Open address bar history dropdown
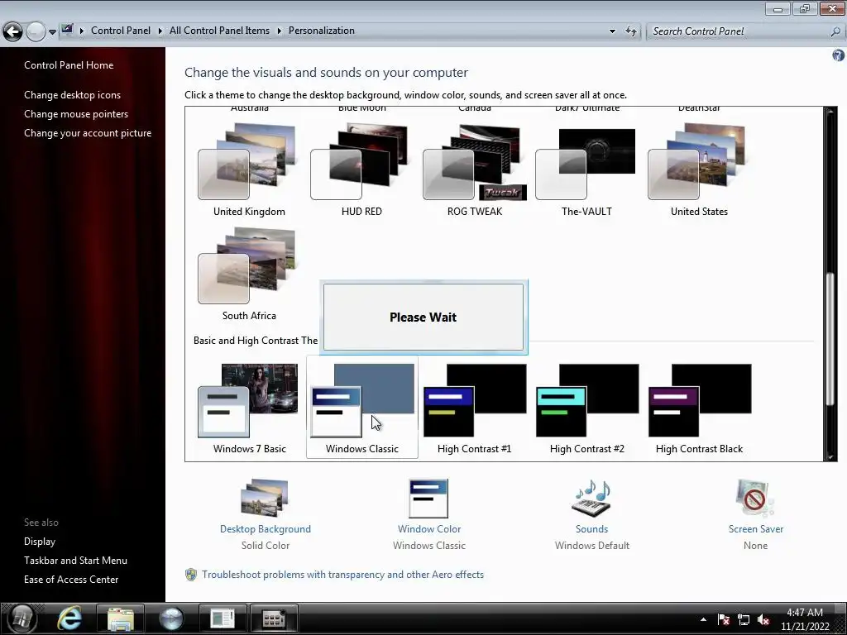The height and width of the screenshot is (635, 847). click(612, 31)
